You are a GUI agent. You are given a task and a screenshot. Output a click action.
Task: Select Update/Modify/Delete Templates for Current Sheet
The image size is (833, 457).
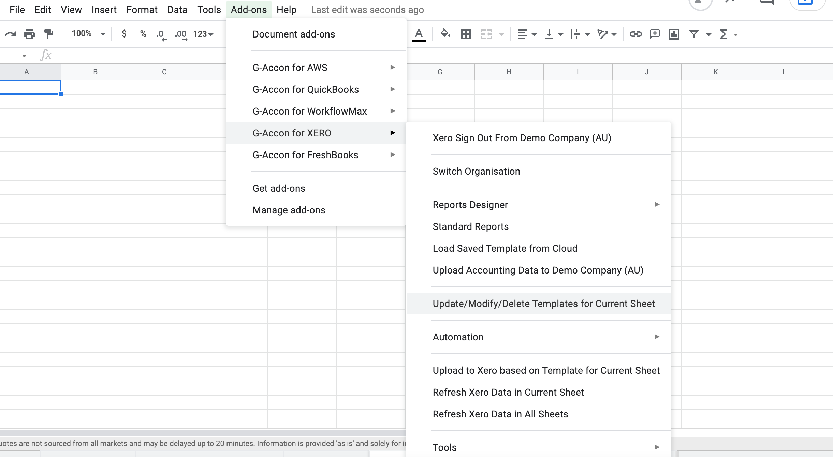[539, 304]
